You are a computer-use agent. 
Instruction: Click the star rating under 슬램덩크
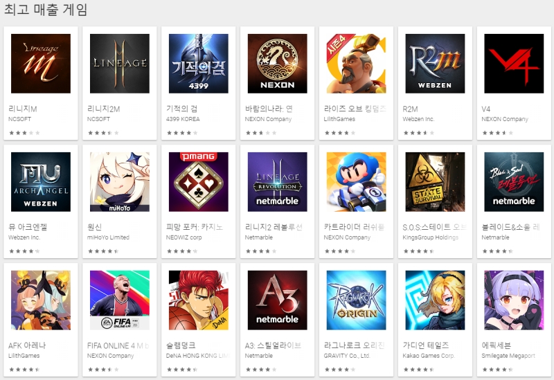click(181, 370)
